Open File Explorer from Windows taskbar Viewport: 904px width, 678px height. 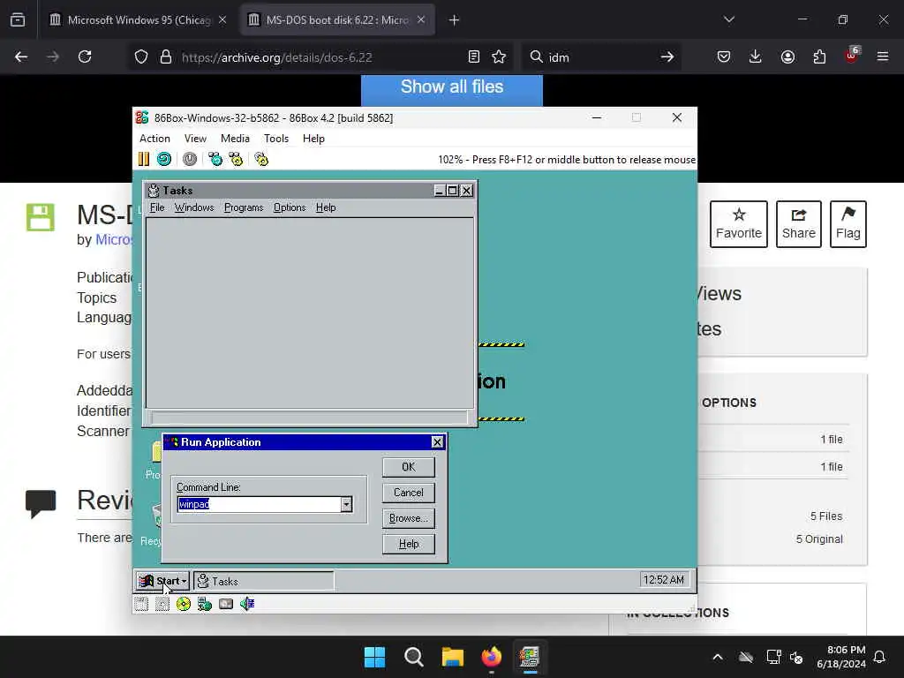(x=453, y=657)
